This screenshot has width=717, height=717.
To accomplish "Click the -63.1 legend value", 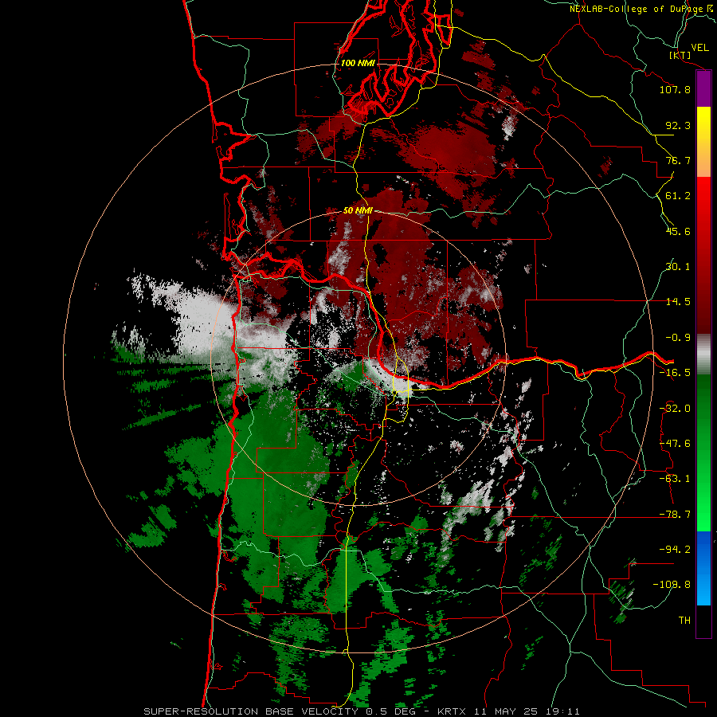I will [x=675, y=479].
